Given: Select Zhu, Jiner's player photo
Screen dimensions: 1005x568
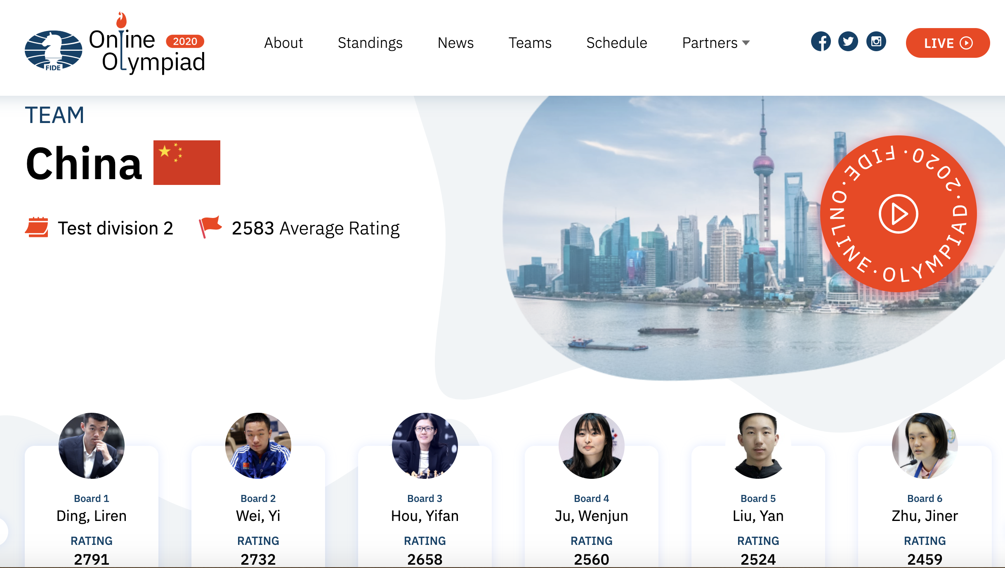Looking at the screenshot, I should (x=925, y=446).
